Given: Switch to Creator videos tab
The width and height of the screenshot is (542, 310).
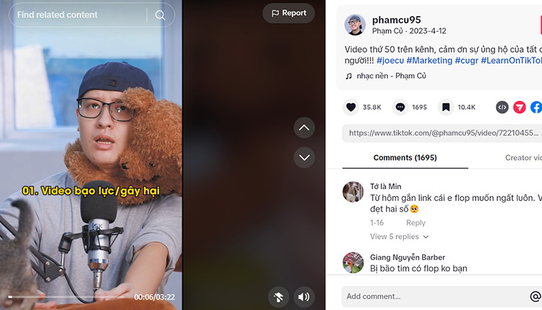Looking at the screenshot, I should pyautogui.click(x=523, y=158).
